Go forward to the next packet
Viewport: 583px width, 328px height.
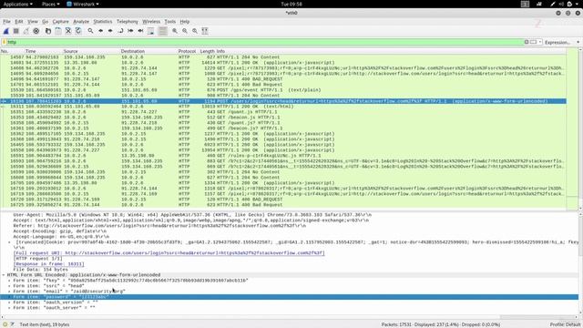[x=110, y=31]
